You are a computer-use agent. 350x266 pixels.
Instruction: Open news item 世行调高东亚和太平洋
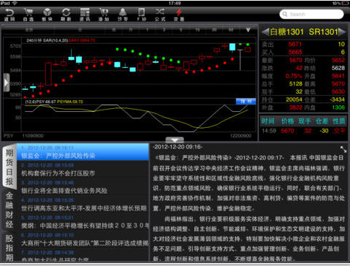pos(83,205)
